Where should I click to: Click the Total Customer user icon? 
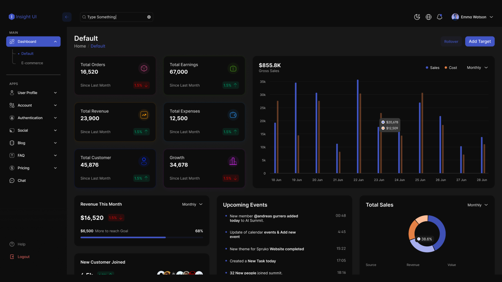coord(144,161)
